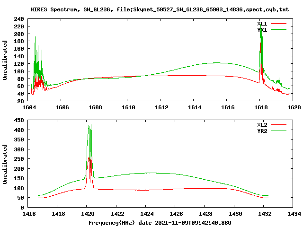Click the YR1 legend label
The image size is (303, 227).
(262, 30)
